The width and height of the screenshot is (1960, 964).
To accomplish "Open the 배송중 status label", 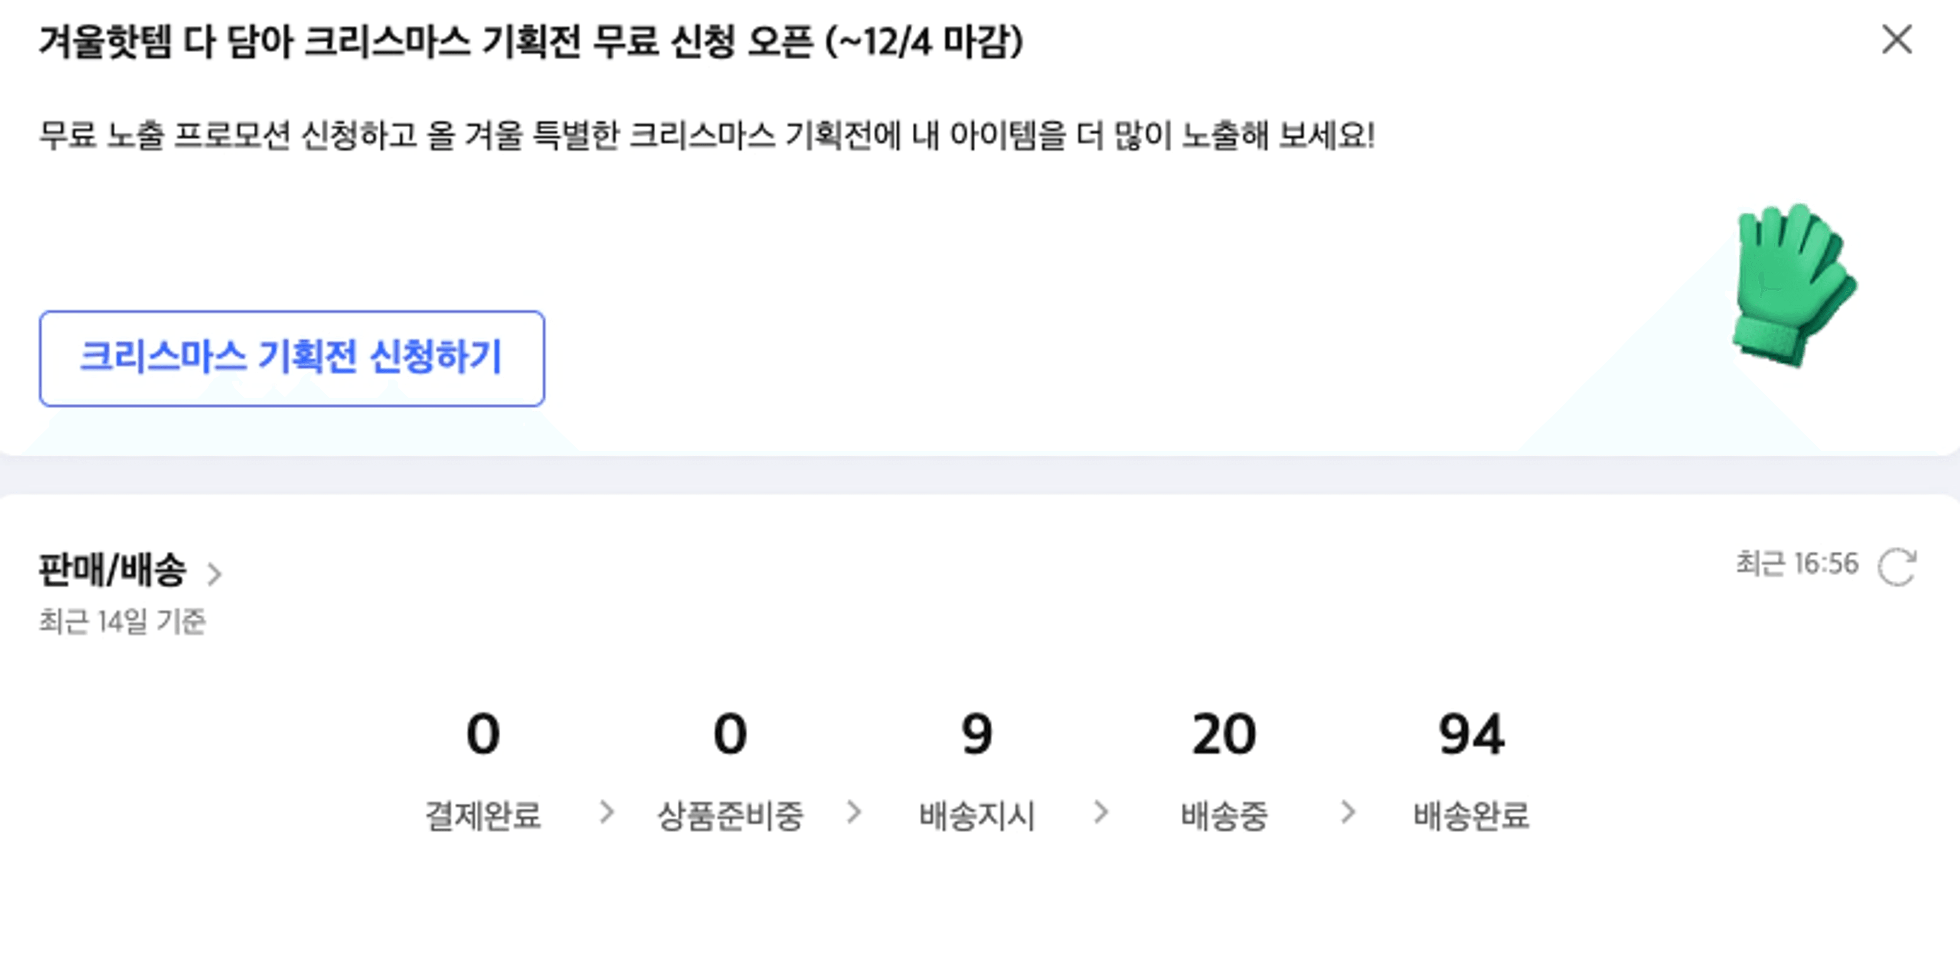I will pos(1224,815).
